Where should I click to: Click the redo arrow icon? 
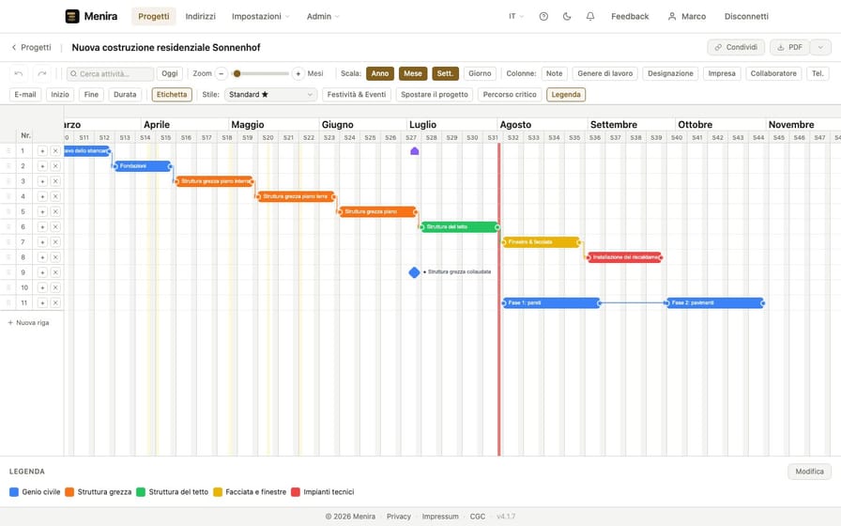tap(42, 73)
